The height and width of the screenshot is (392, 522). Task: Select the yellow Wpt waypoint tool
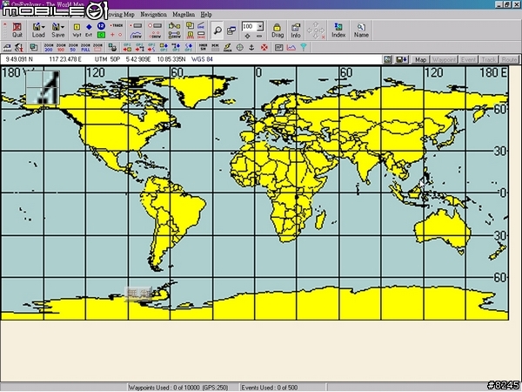[x=77, y=30]
